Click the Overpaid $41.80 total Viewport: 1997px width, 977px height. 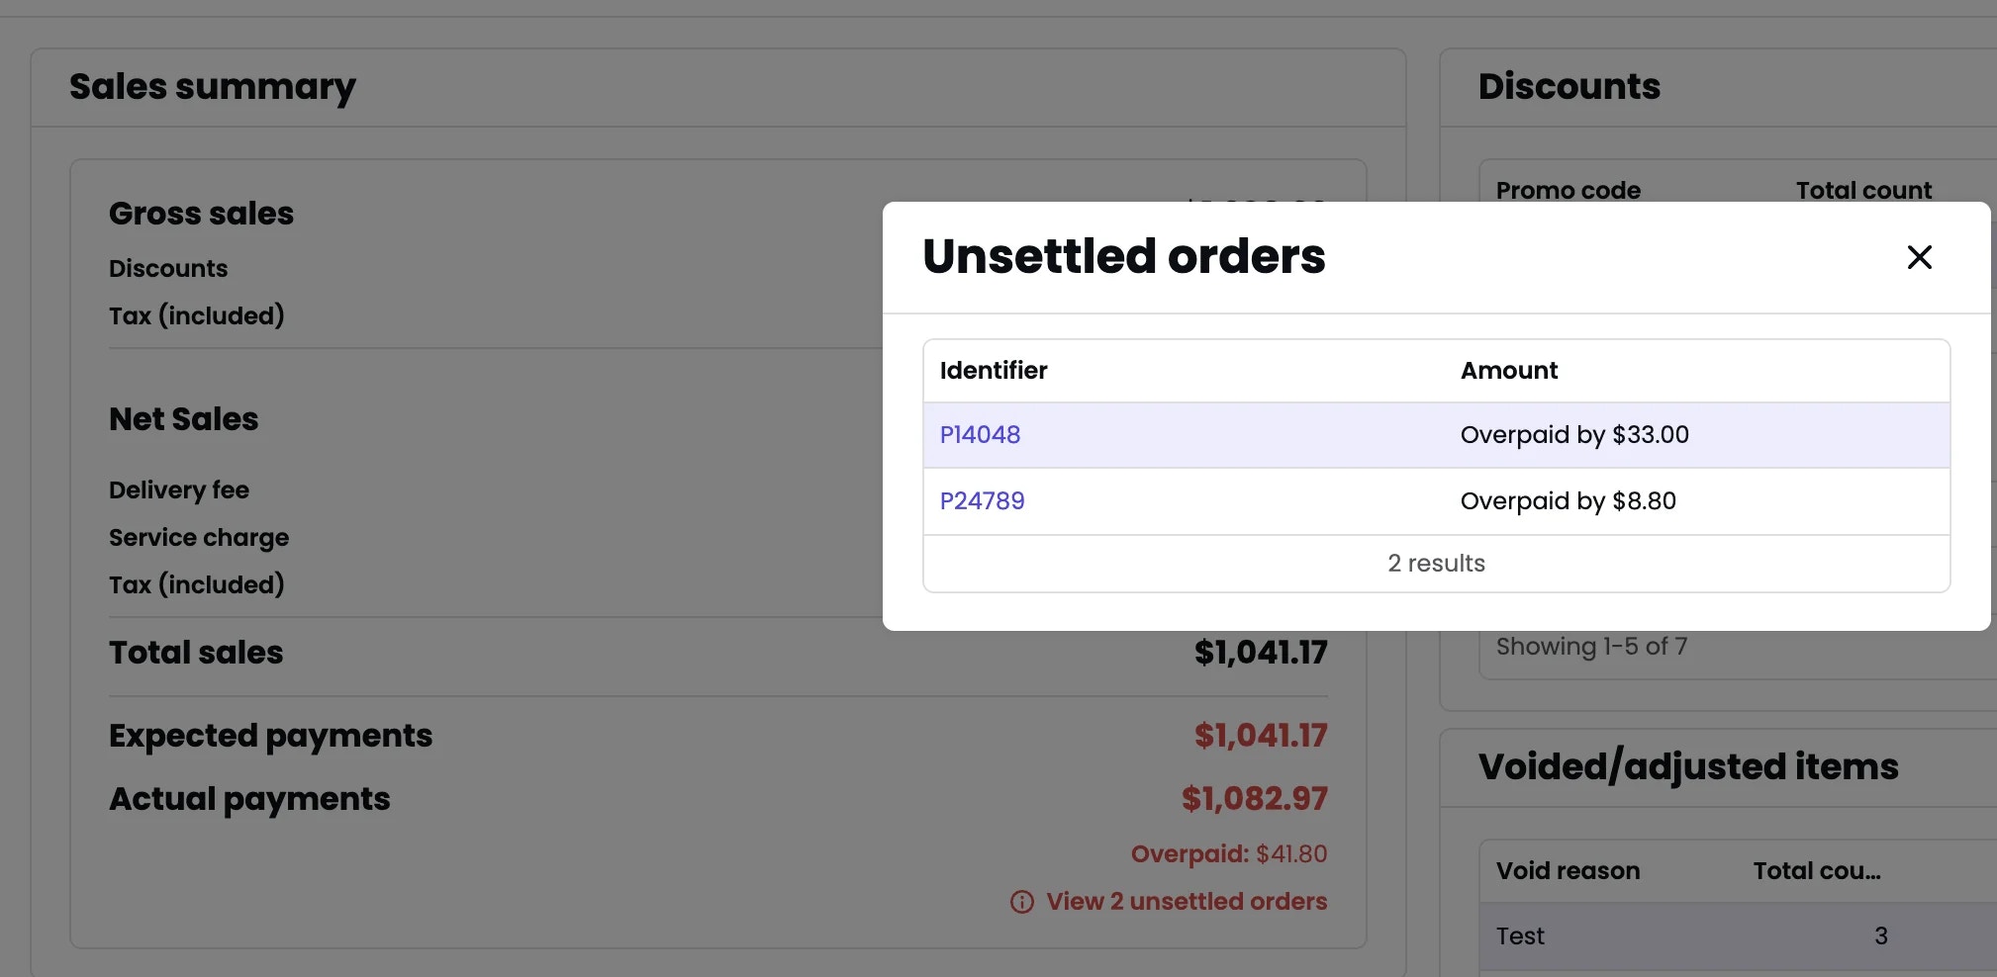click(x=1229, y=852)
